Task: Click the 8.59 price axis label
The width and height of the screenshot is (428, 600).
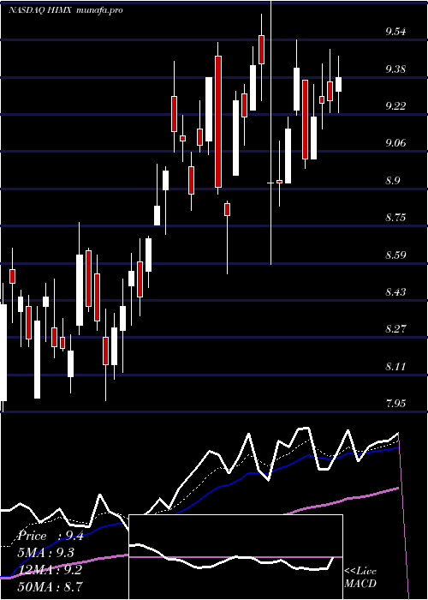Action: (395, 255)
